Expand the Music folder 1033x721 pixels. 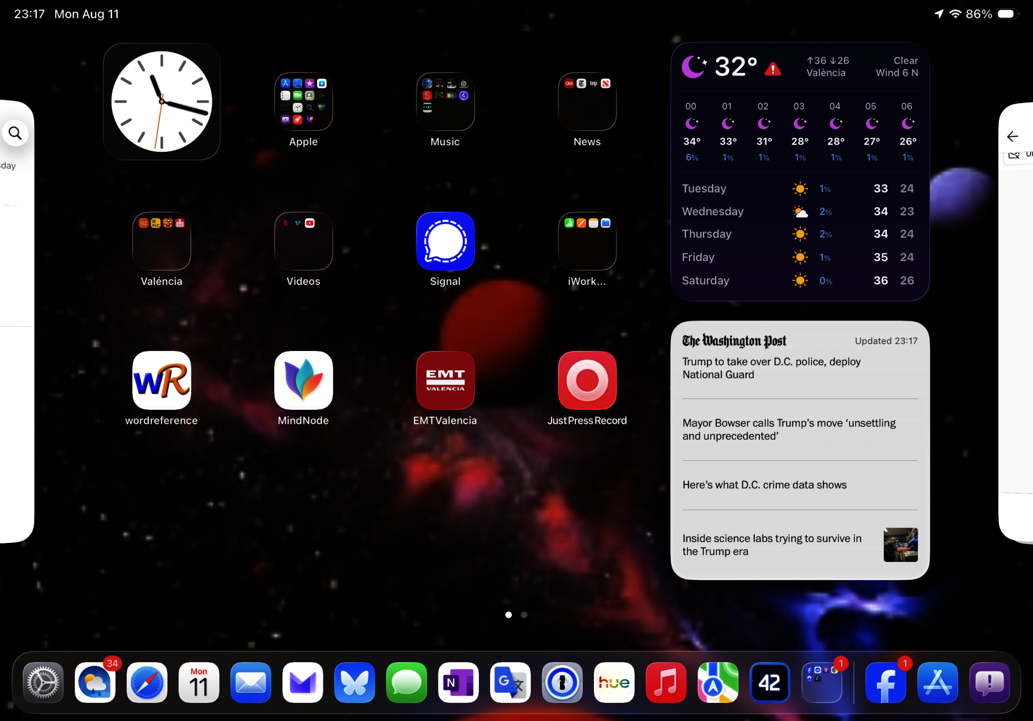(445, 102)
